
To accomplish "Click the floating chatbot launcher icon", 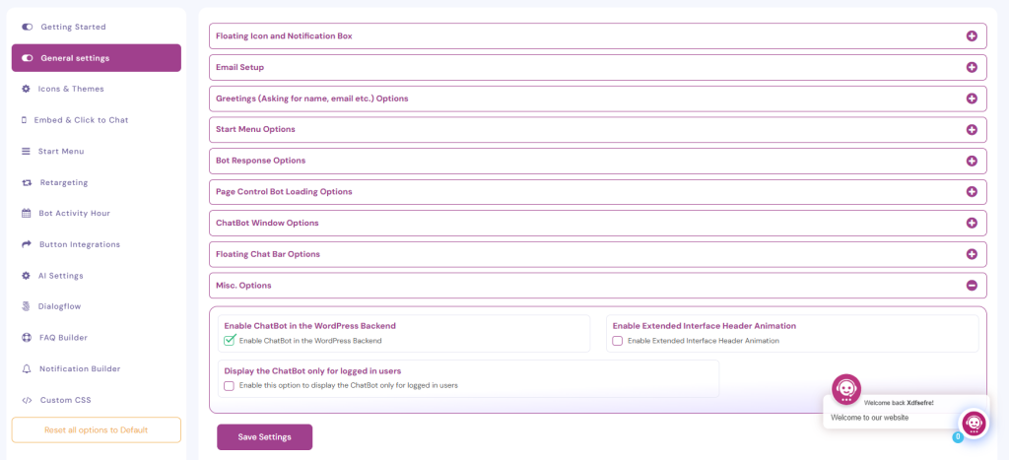I will (x=974, y=423).
